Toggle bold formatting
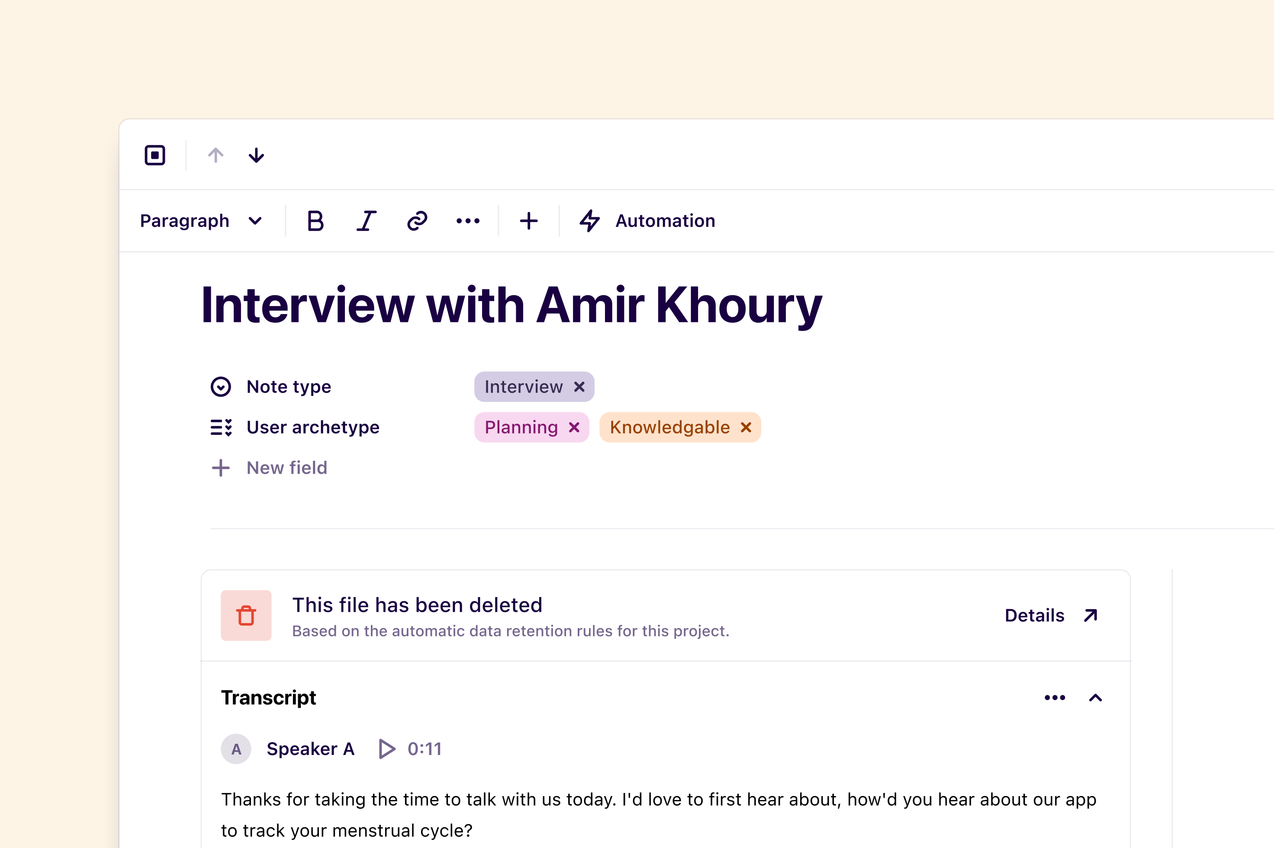1274x848 pixels. [x=315, y=221]
